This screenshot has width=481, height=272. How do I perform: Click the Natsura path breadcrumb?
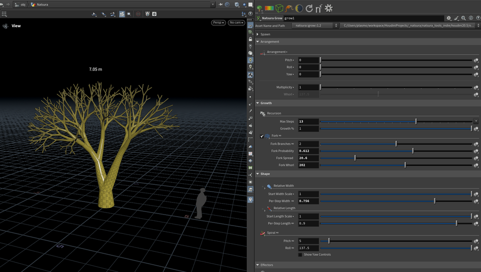pos(42,5)
